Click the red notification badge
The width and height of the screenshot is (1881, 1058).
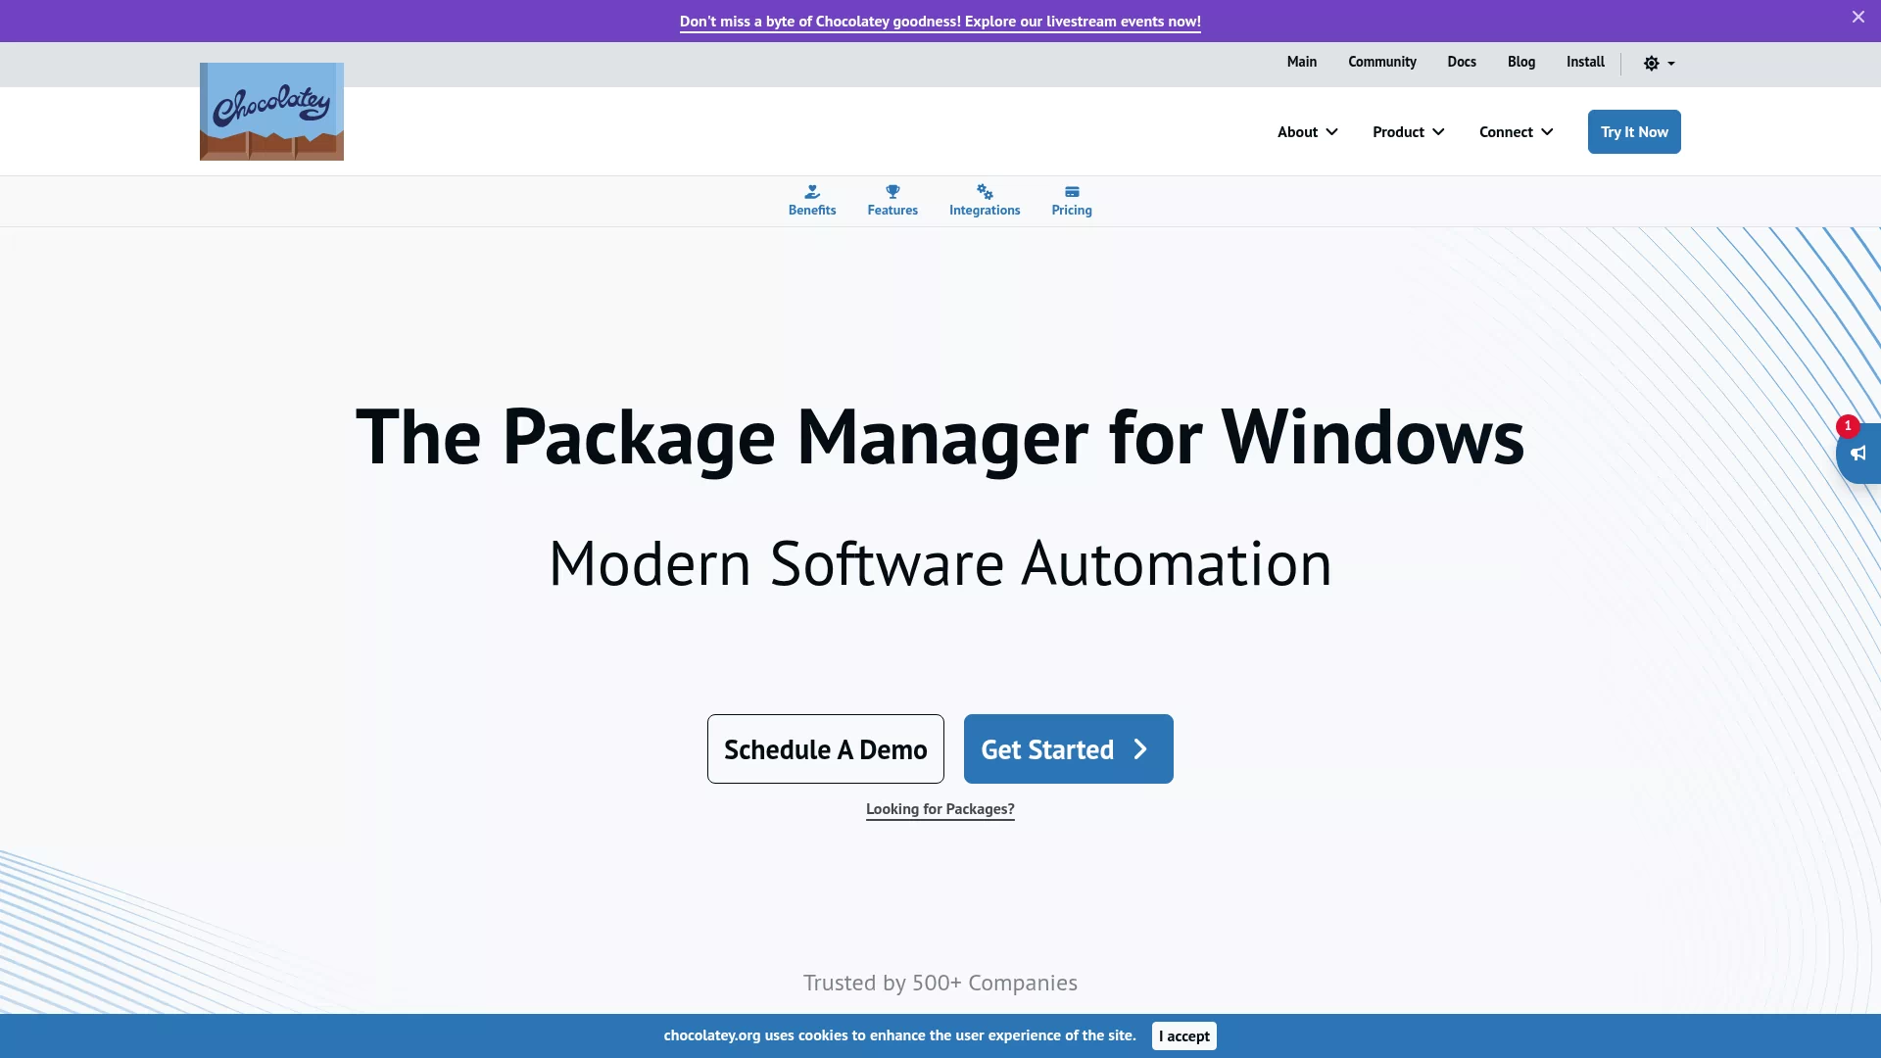[1848, 426]
